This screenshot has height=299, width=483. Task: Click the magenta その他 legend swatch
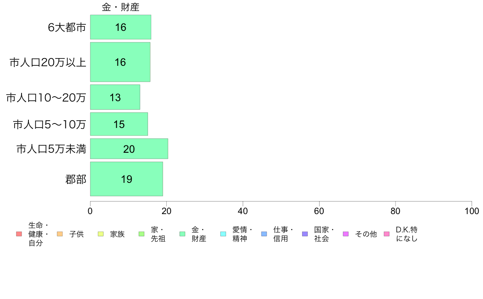[346, 234]
